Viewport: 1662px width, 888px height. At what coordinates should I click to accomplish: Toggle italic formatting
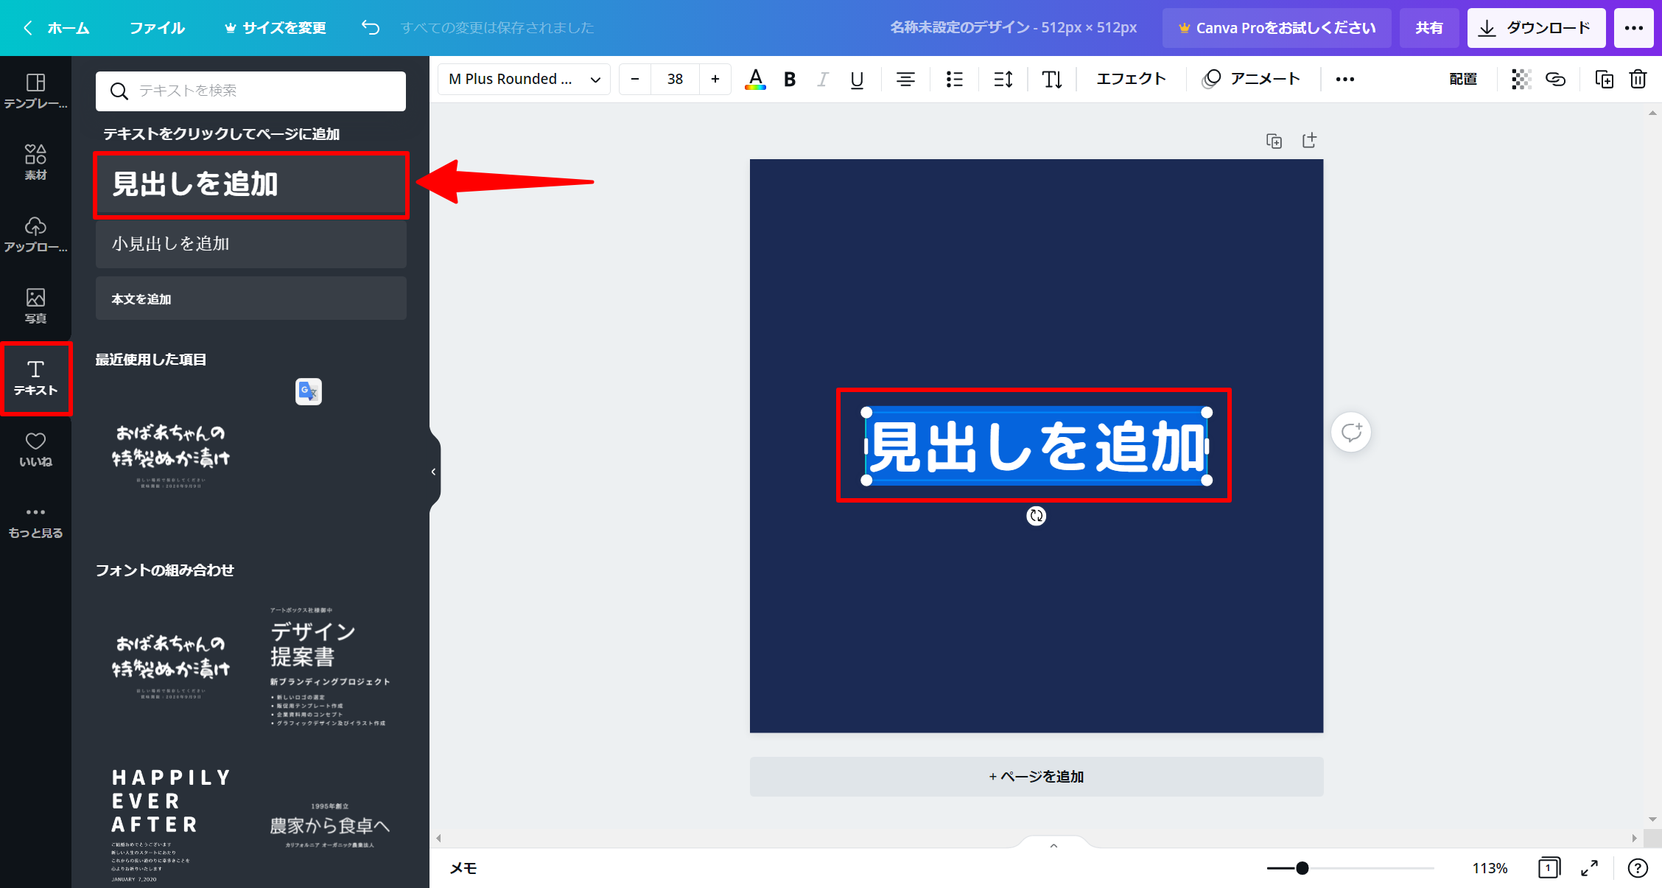click(823, 79)
